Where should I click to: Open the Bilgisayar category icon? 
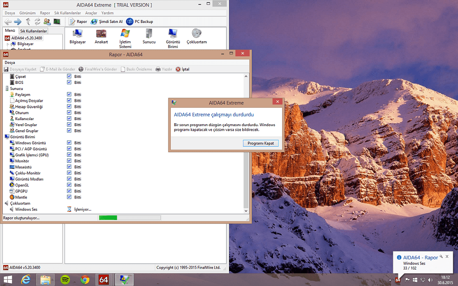[x=78, y=36]
